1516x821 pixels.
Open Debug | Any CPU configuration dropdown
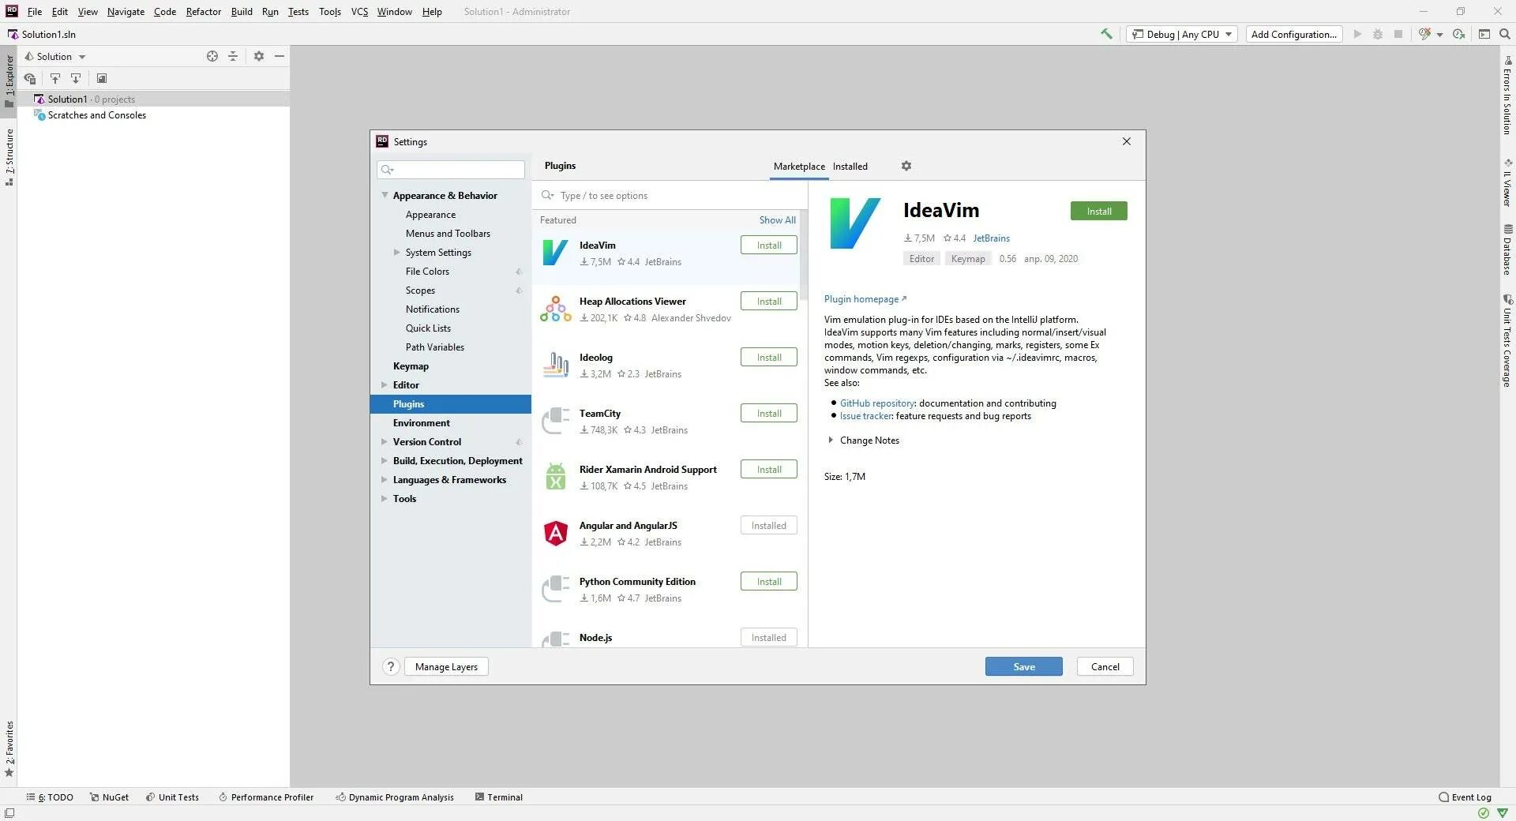coord(1181,34)
